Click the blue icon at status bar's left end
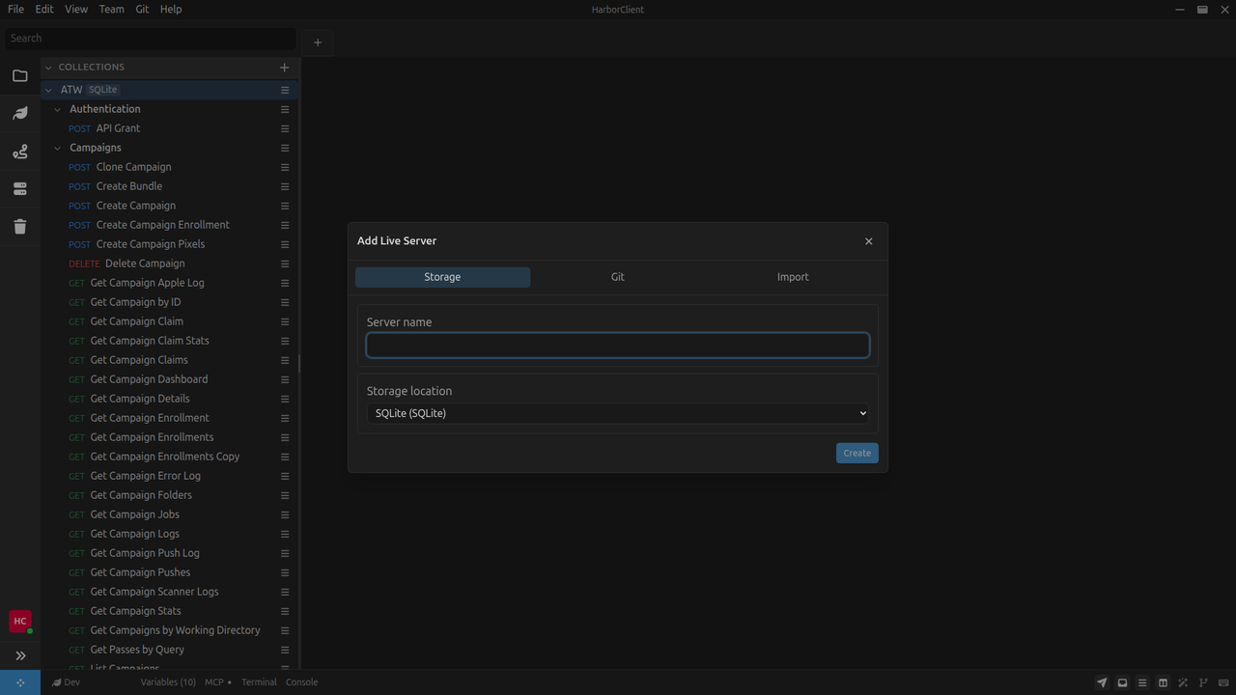 pyautogui.click(x=20, y=682)
